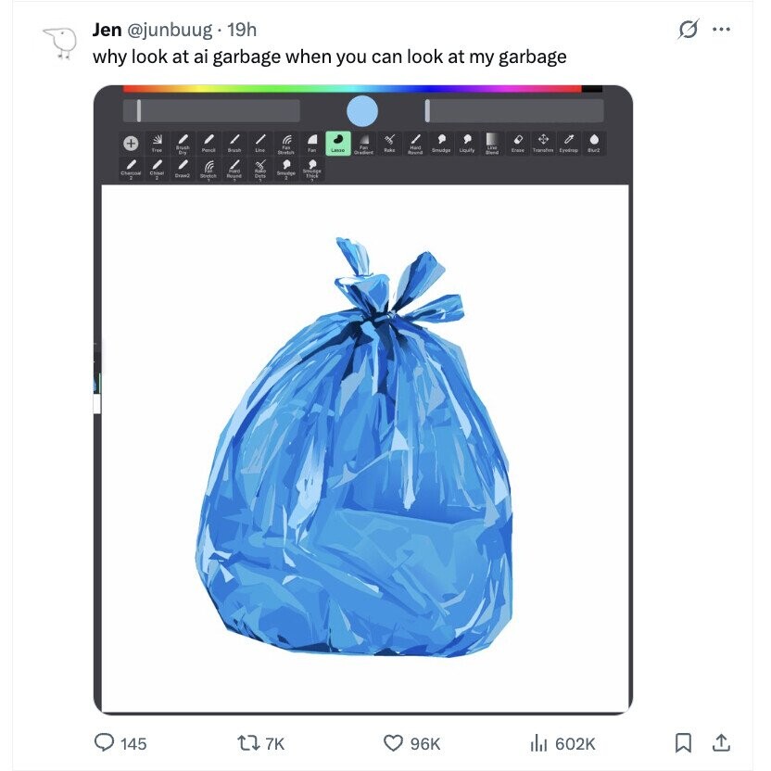The image size is (771, 771).
Task: Pick the Blur2 tool
Action: click(x=594, y=143)
